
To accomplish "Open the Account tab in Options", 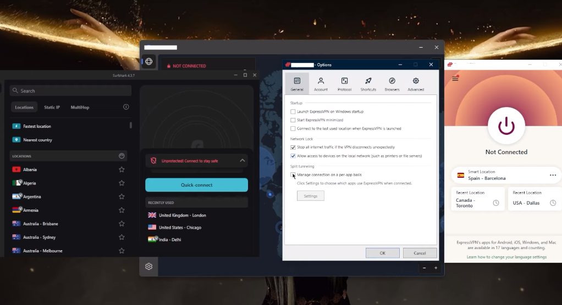I will pyautogui.click(x=321, y=84).
